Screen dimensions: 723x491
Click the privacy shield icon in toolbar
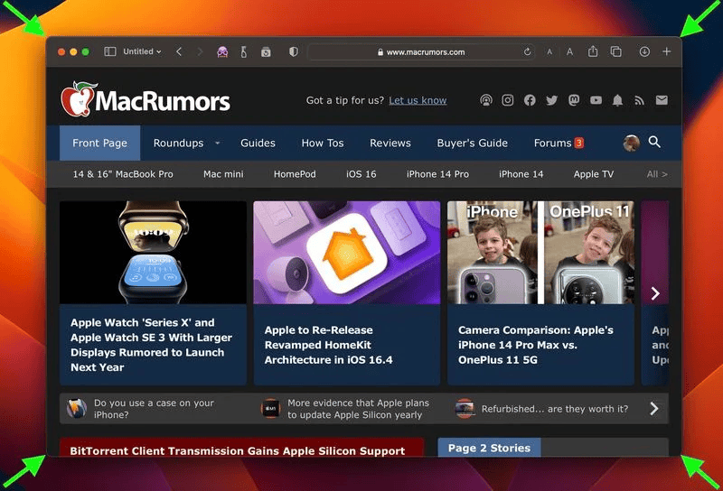294,52
